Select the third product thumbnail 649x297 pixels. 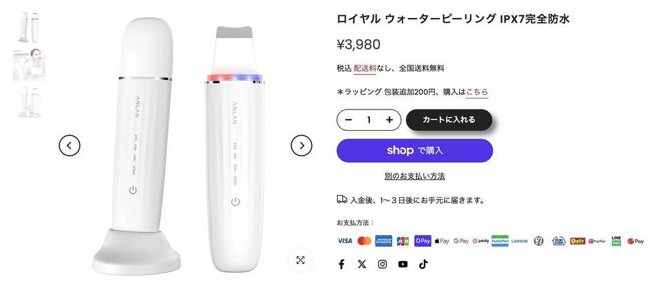pyautogui.click(x=29, y=102)
